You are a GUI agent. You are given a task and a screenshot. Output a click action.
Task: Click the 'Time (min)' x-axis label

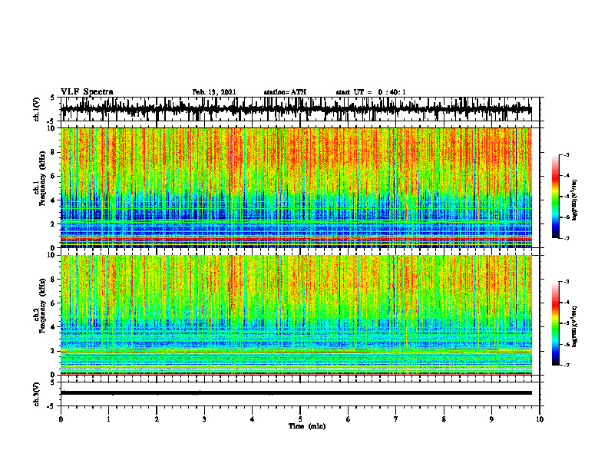tap(307, 426)
